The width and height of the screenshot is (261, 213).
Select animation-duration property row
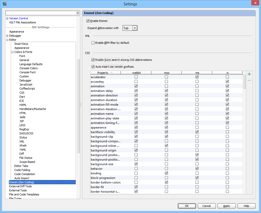pos(166,100)
